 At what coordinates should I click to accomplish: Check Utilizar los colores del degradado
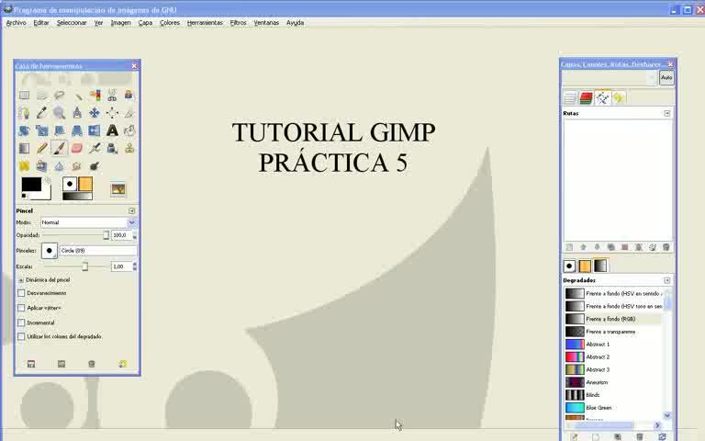pos(21,336)
